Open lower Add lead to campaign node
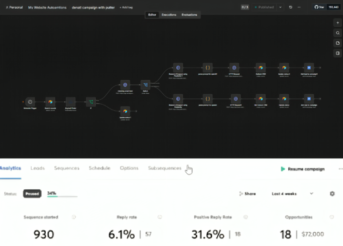Image resolution: width=343 pixels, height=246 pixels. [x=309, y=99]
